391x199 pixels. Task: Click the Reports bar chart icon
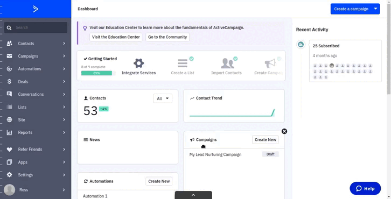click(9, 132)
